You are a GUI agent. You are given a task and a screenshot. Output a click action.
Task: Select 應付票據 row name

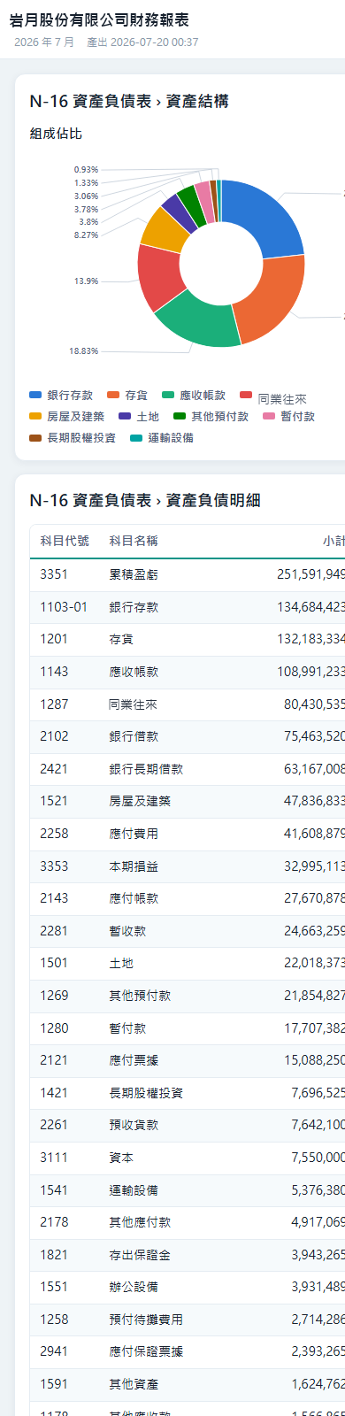click(x=134, y=1061)
